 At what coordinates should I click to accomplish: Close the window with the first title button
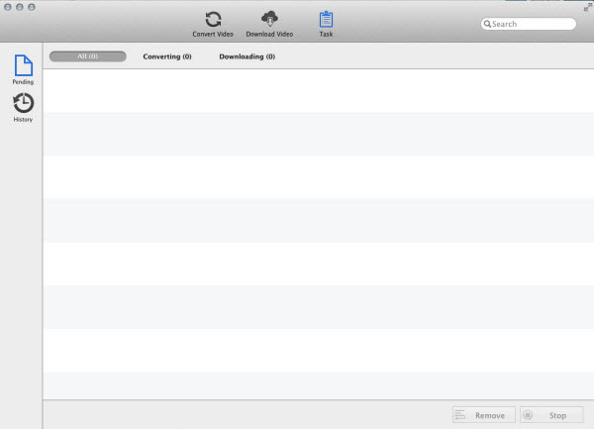(8, 7)
